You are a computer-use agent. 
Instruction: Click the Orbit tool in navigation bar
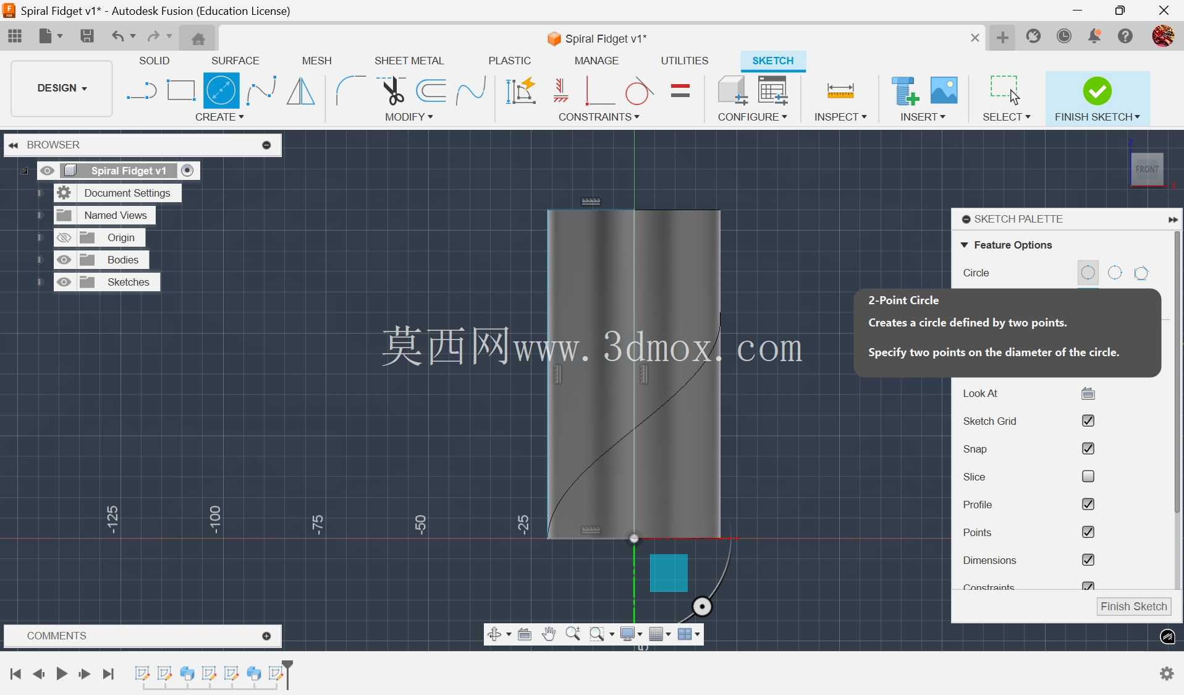[x=494, y=634]
